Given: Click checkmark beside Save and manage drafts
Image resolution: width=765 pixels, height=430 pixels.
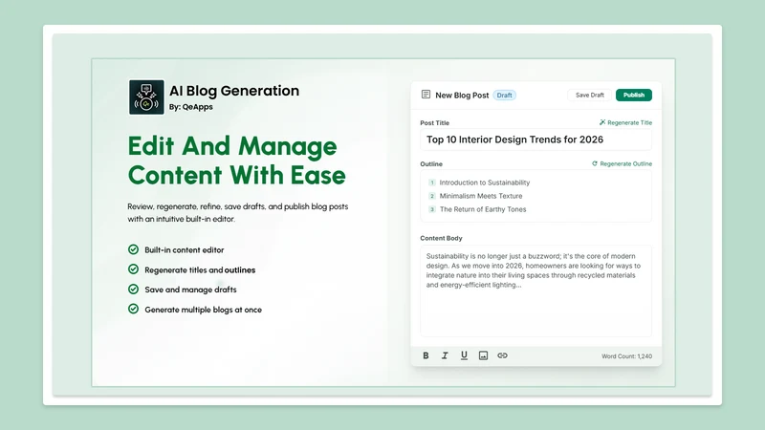Looking at the screenshot, I should coord(133,290).
